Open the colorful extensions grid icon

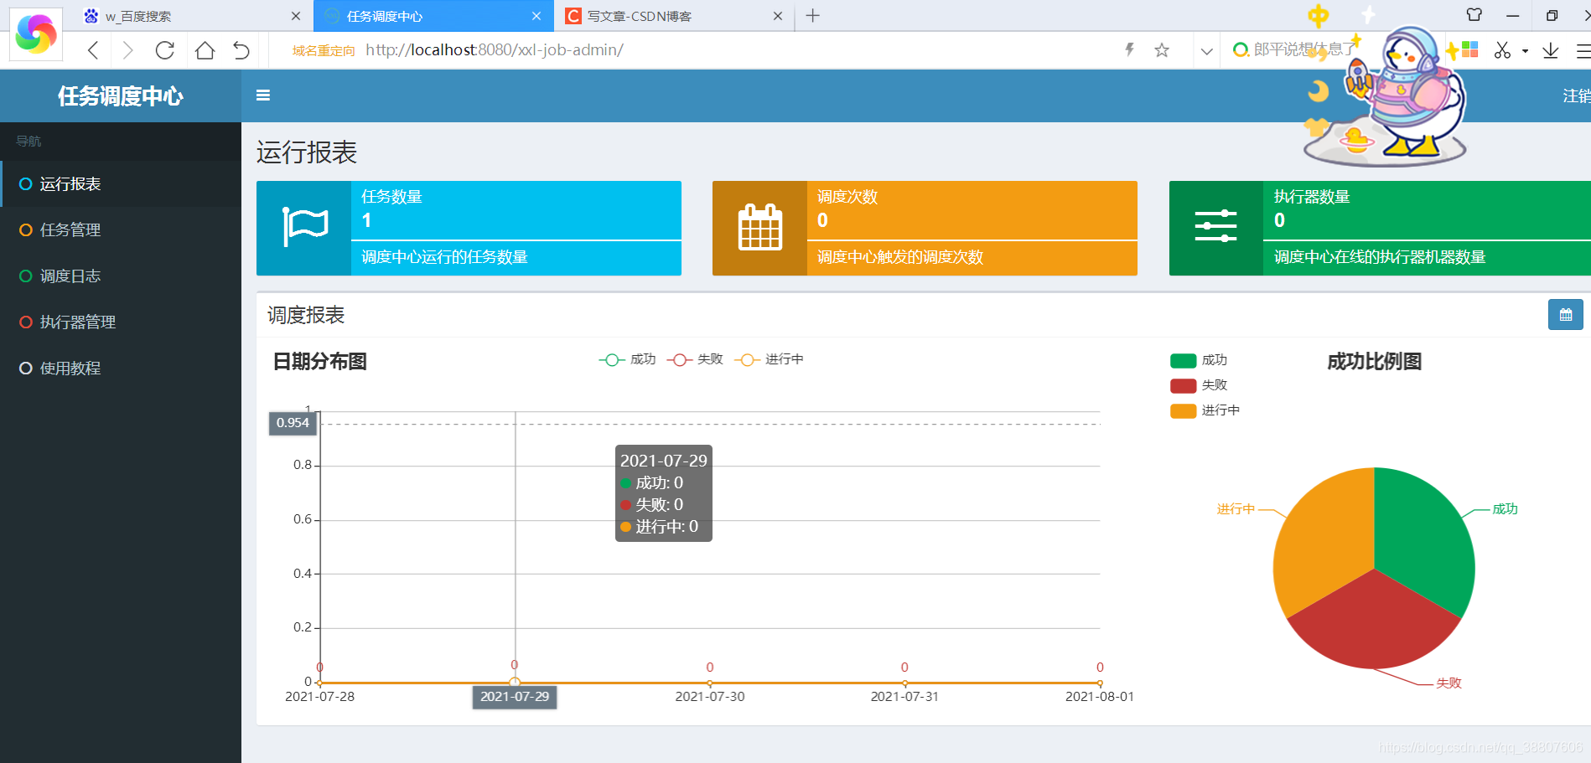coord(1469,49)
